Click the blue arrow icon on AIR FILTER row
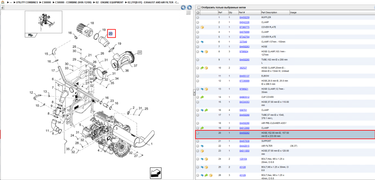 coord(202,146)
